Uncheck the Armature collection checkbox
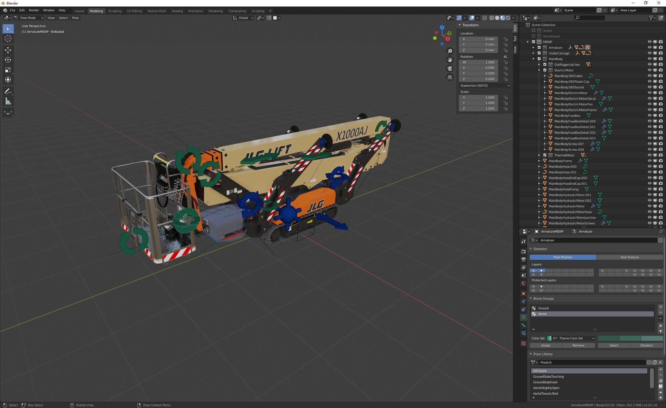The height and width of the screenshot is (408, 666). [x=539, y=47]
